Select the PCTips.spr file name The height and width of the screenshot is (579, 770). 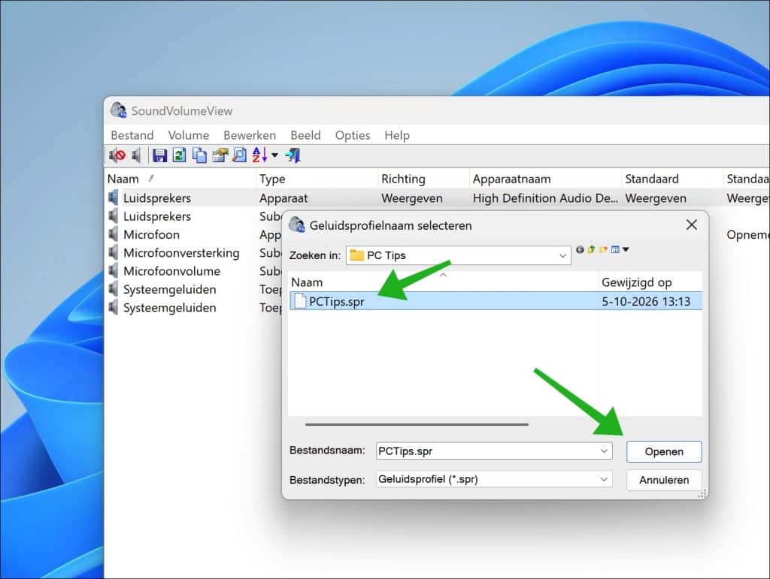pyautogui.click(x=336, y=301)
